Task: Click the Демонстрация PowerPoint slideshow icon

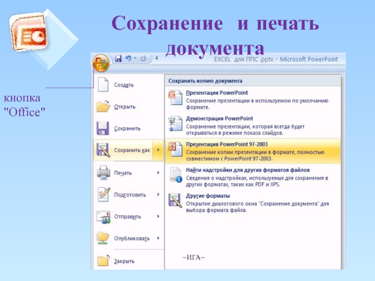Action: [x=175, y=124]
